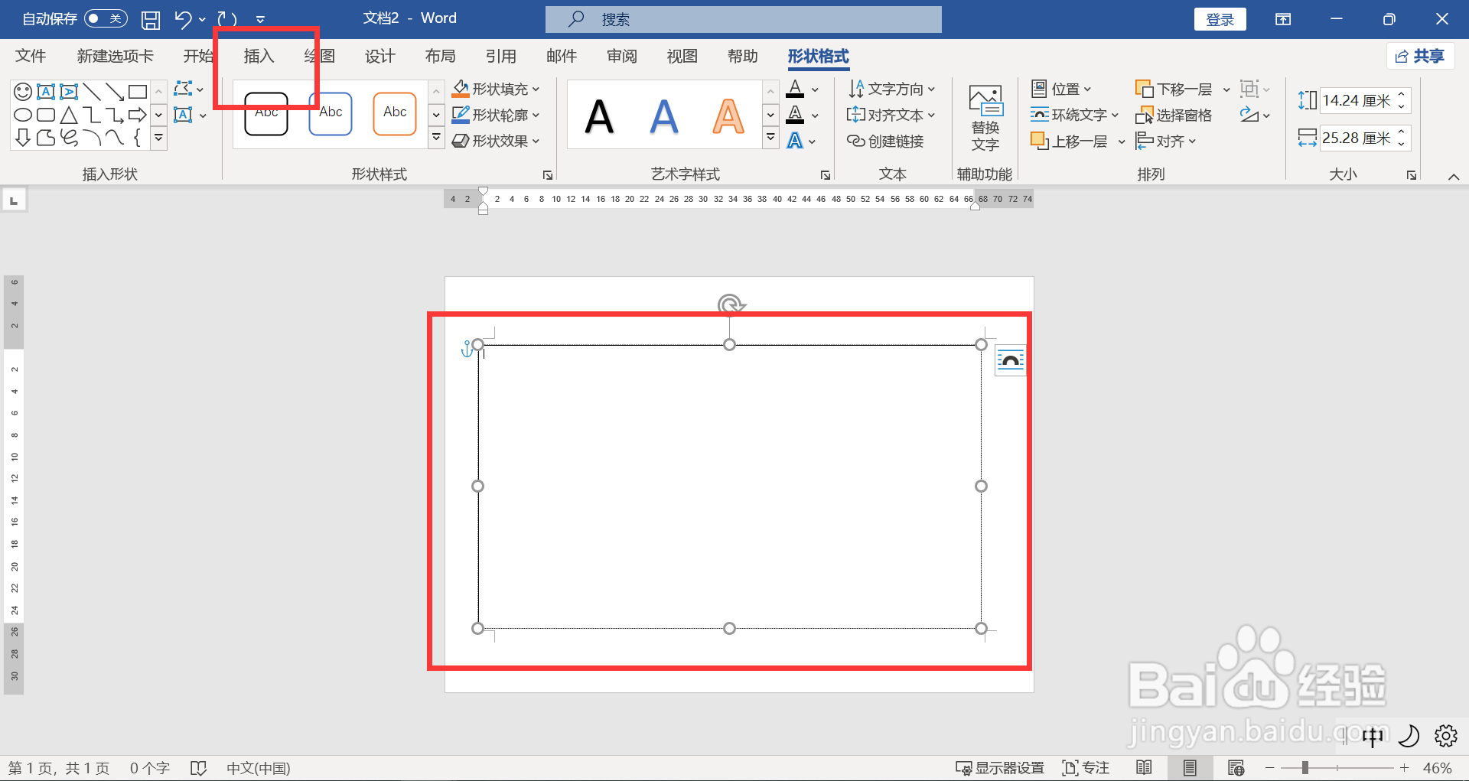The image size is (1469, 781).
Task: Click the Login (登录) button
Action: coord(1220,19)
